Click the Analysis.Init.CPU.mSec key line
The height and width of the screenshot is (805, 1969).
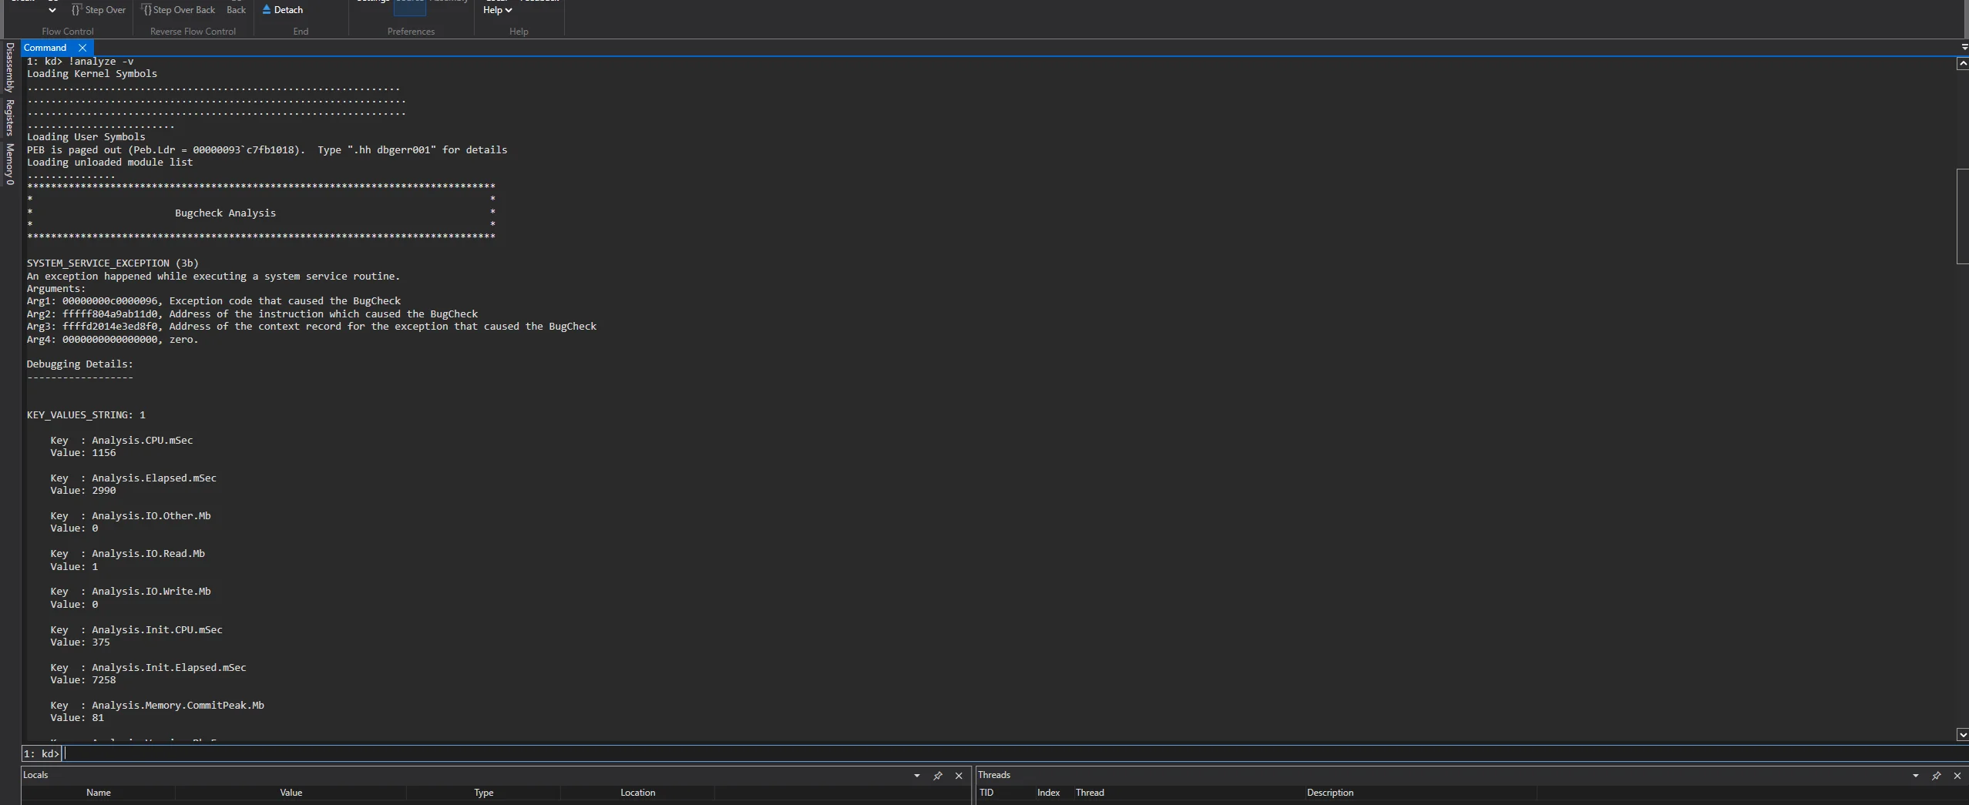coord(136,630)
